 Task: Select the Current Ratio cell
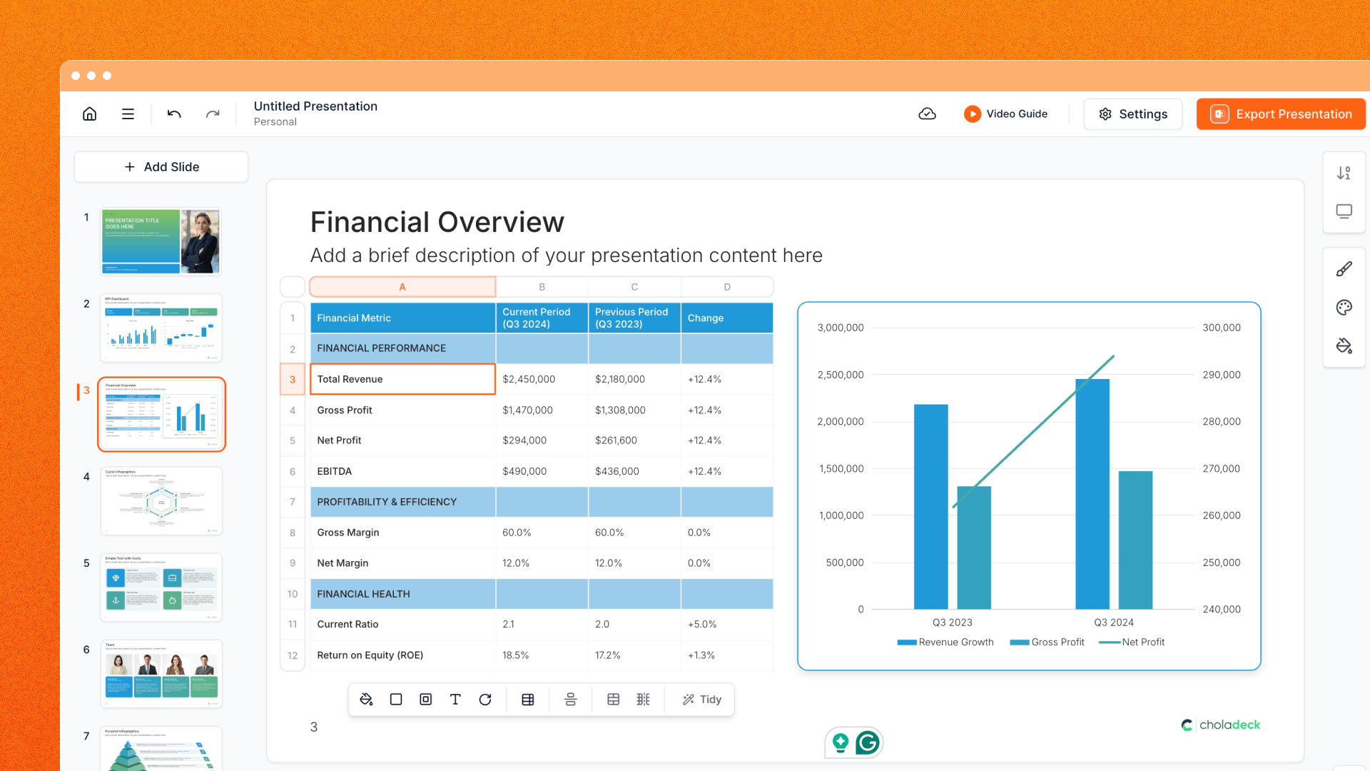tap(402, 624)
